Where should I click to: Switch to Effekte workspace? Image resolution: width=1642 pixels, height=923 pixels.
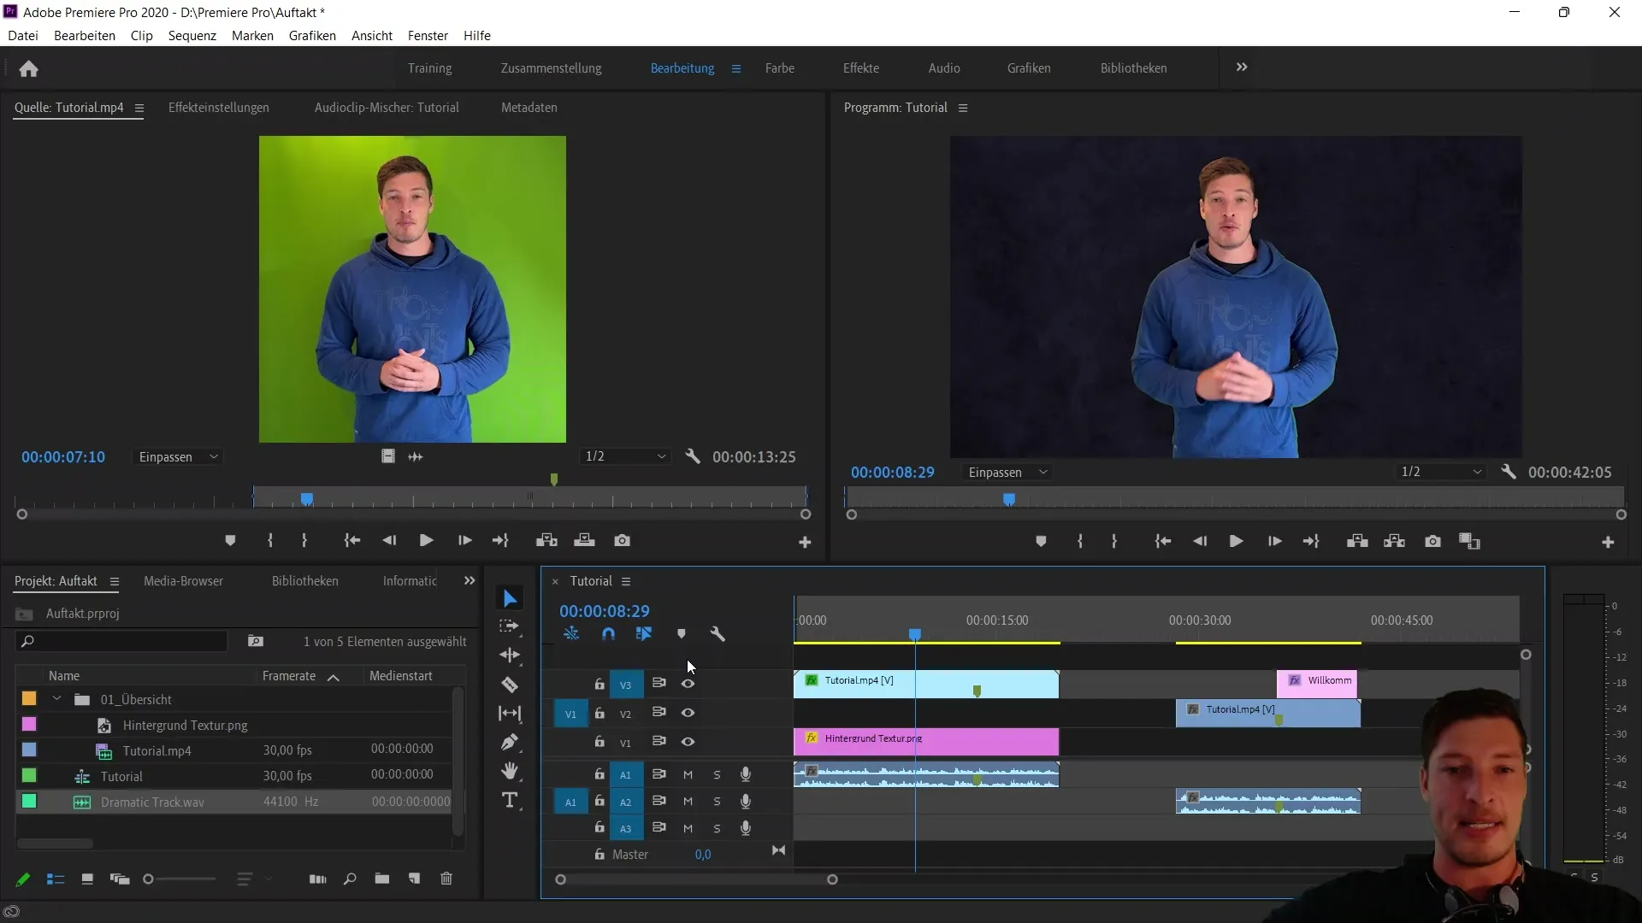pyautogui.click(x=860, y=68)
